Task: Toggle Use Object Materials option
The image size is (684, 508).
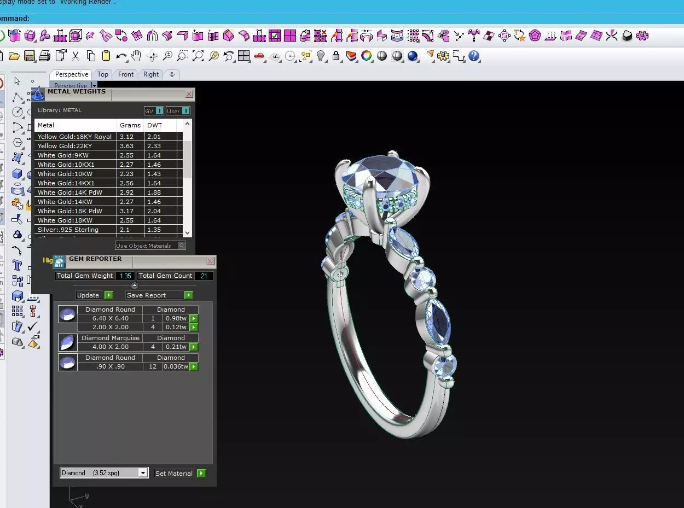Action: click(x=150, y=246)
